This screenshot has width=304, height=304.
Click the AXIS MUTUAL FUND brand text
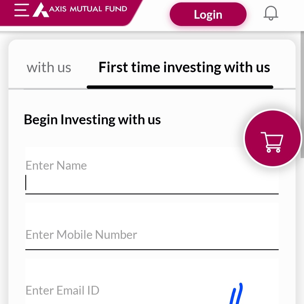click(88, 9)
